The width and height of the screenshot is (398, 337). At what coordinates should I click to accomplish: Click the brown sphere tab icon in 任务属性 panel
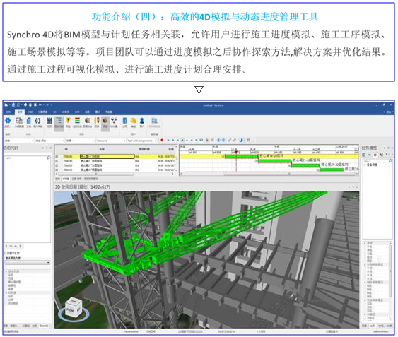tap(375, 155)
